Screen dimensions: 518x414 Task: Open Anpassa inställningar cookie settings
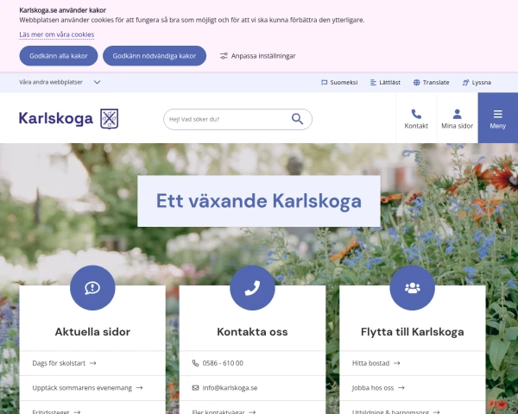click(x=257, y=56)
